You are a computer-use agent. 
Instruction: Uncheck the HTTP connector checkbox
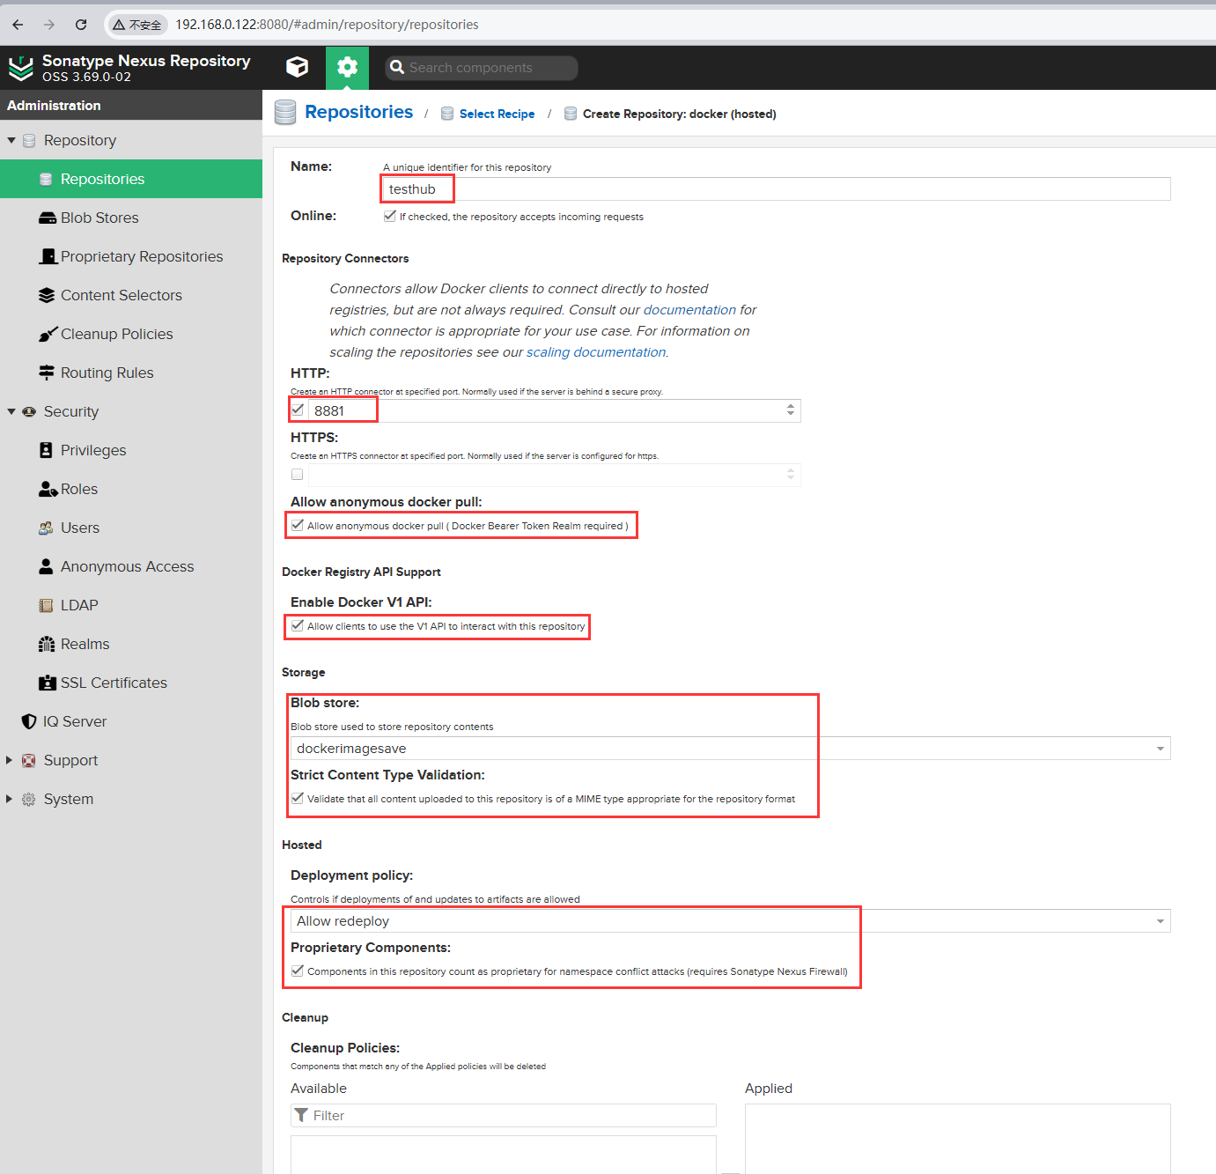click(x=298, y=410)
